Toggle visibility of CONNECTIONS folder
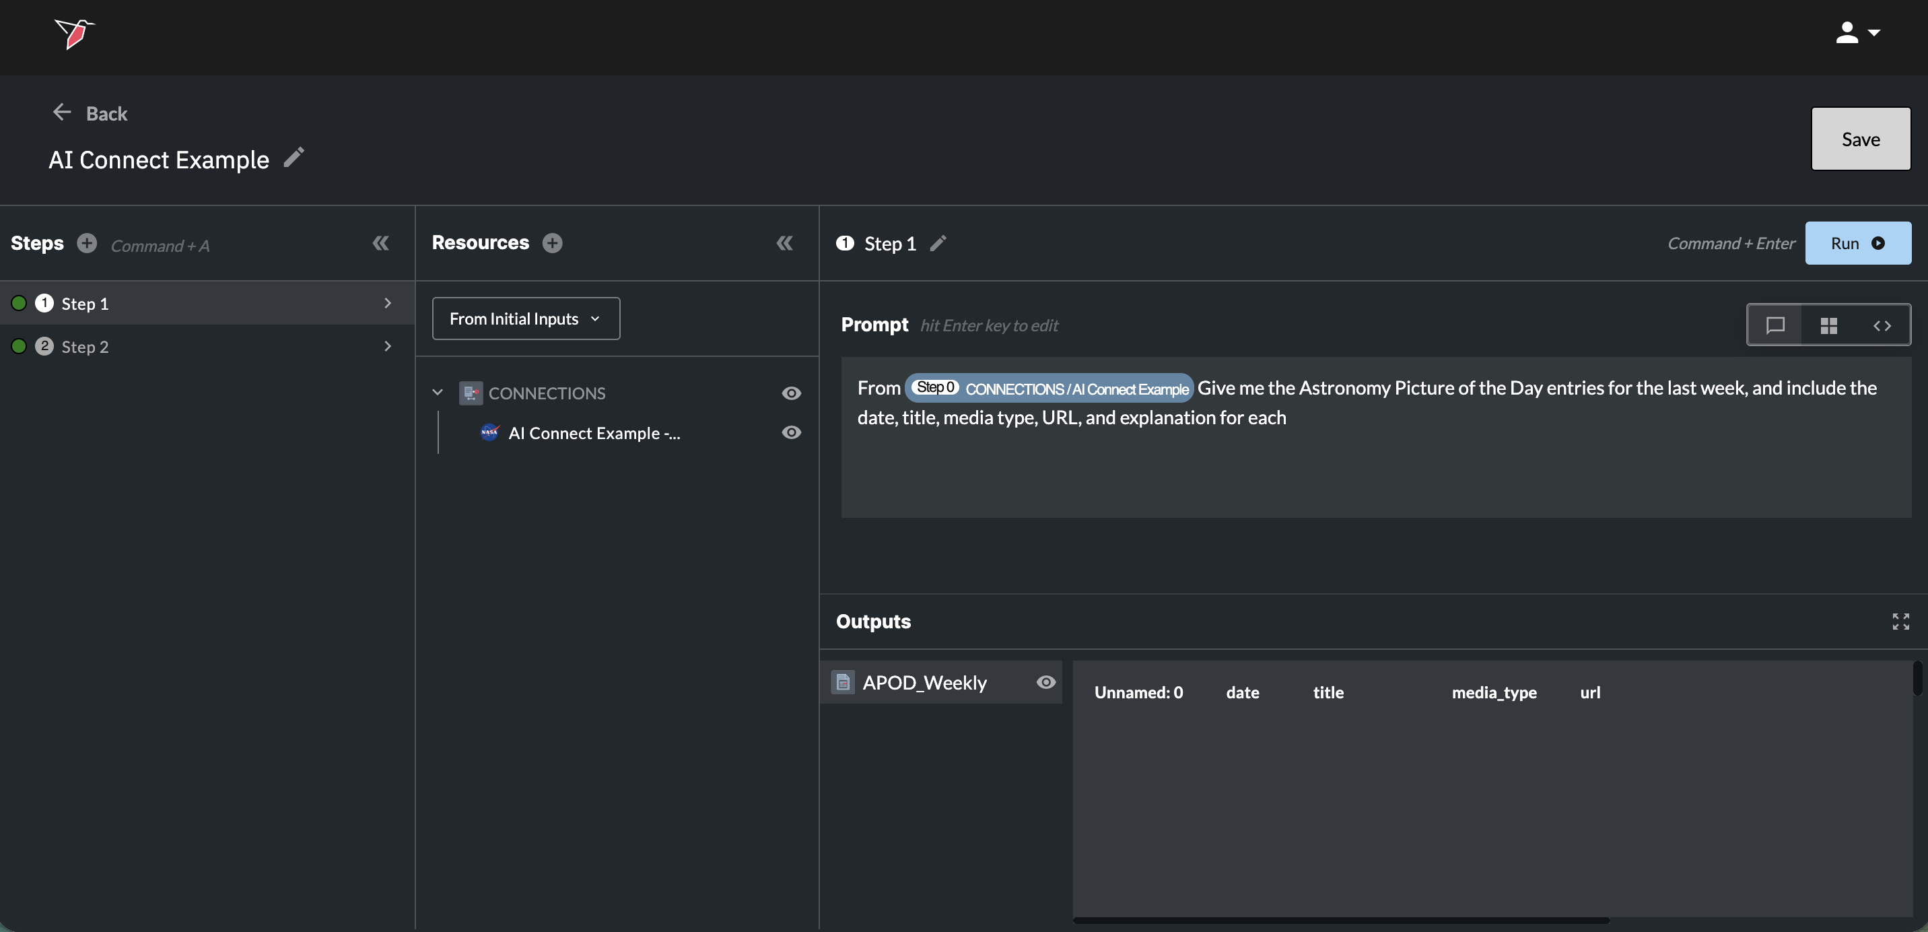Viewport: 1928px width, 932px height. 791,393
